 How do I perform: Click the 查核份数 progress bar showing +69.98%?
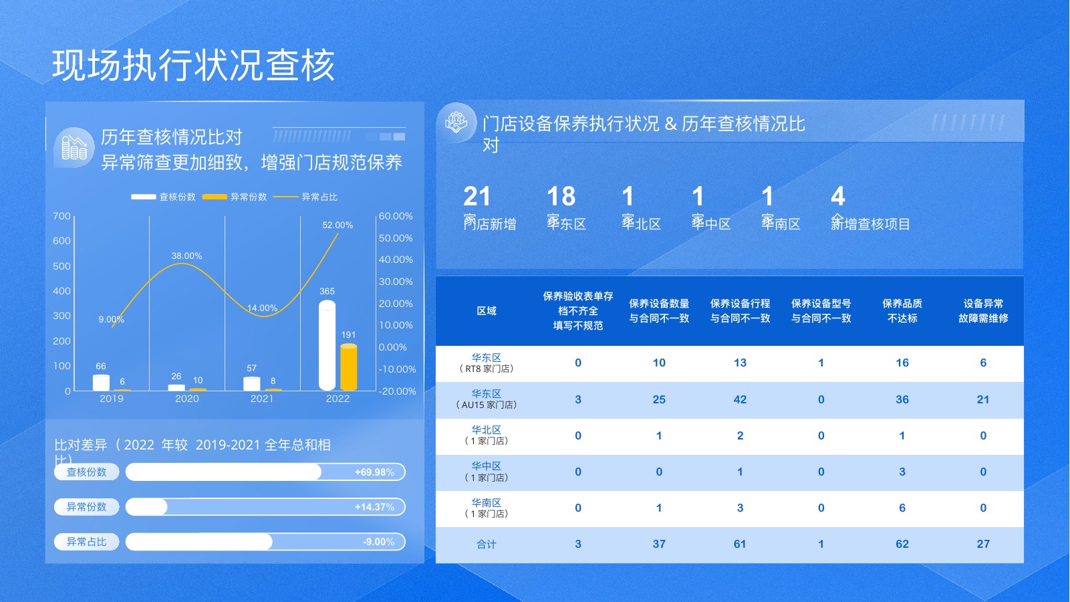point(265,472)
